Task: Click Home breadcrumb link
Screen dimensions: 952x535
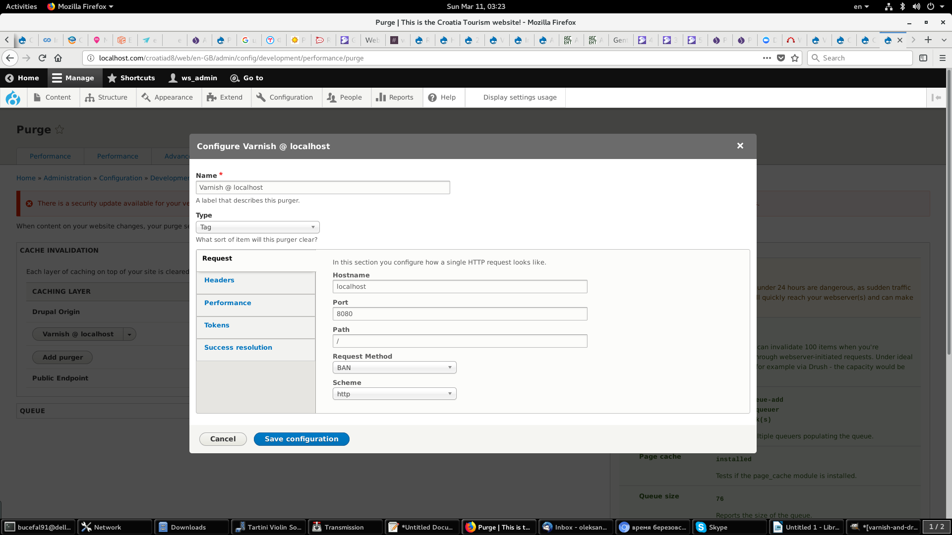Action: 26,178
